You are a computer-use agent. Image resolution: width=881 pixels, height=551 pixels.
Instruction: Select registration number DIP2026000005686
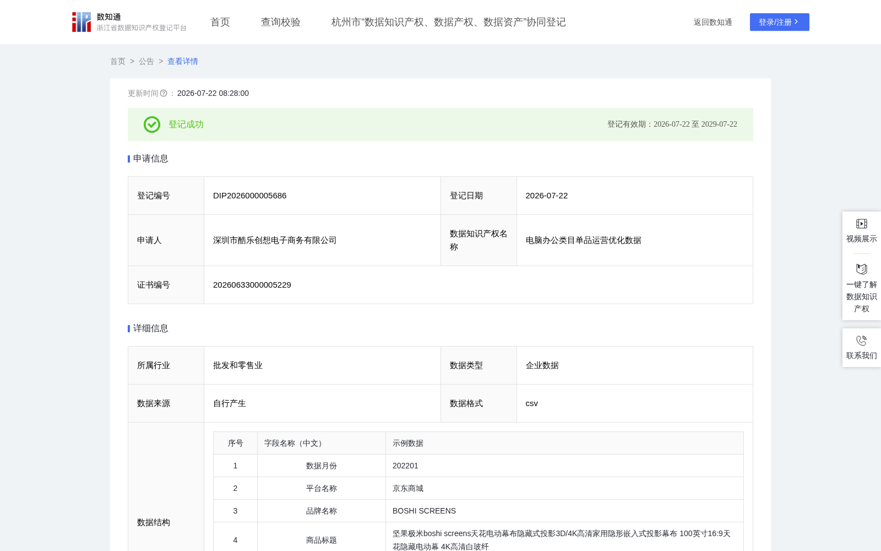[x=249, y=196]
